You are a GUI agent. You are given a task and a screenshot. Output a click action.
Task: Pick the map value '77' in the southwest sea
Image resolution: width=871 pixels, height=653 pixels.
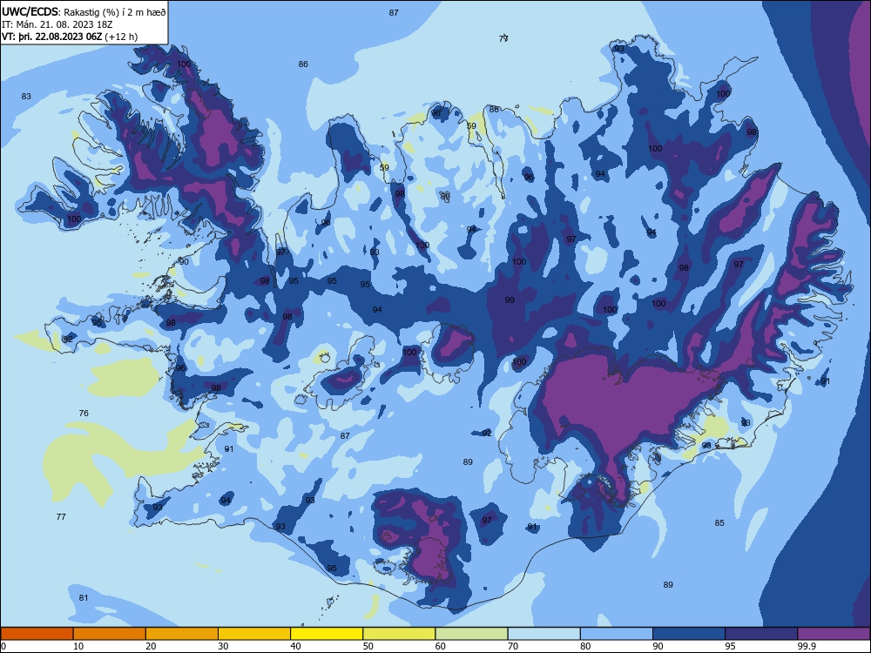tap(61, 516)
